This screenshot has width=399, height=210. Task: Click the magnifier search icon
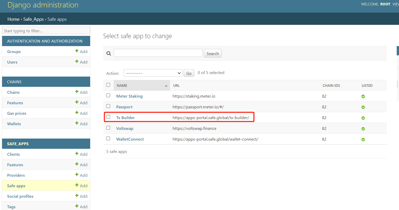tap(109, 53)
